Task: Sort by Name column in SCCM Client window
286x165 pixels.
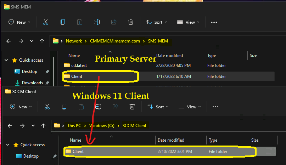Action: coord(75,140)
